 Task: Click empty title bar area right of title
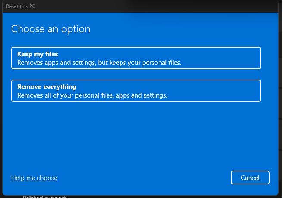coord(172,6)
